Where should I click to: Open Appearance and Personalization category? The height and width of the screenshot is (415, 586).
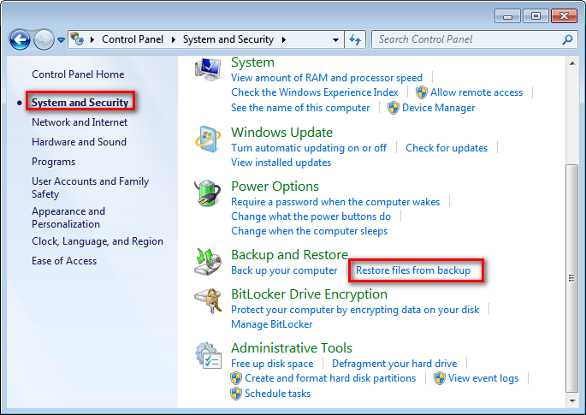[68, 217]
